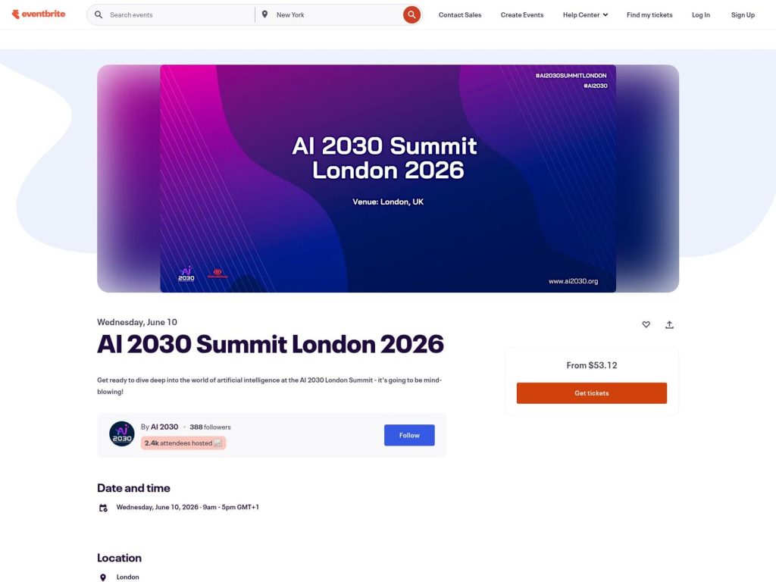This screenshot has width=776, height=582.
Task: Select the search magnifier icon
Action: tap(411, 14)
